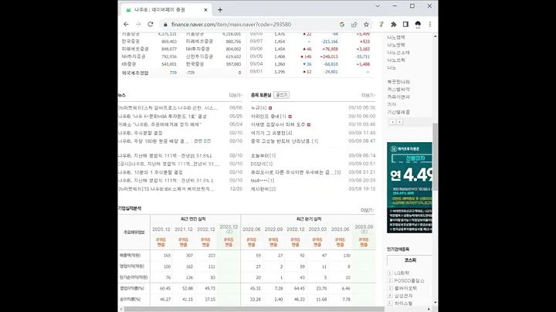Click the operating margin value 64.45
556x312 pixels.
(300, 289)
